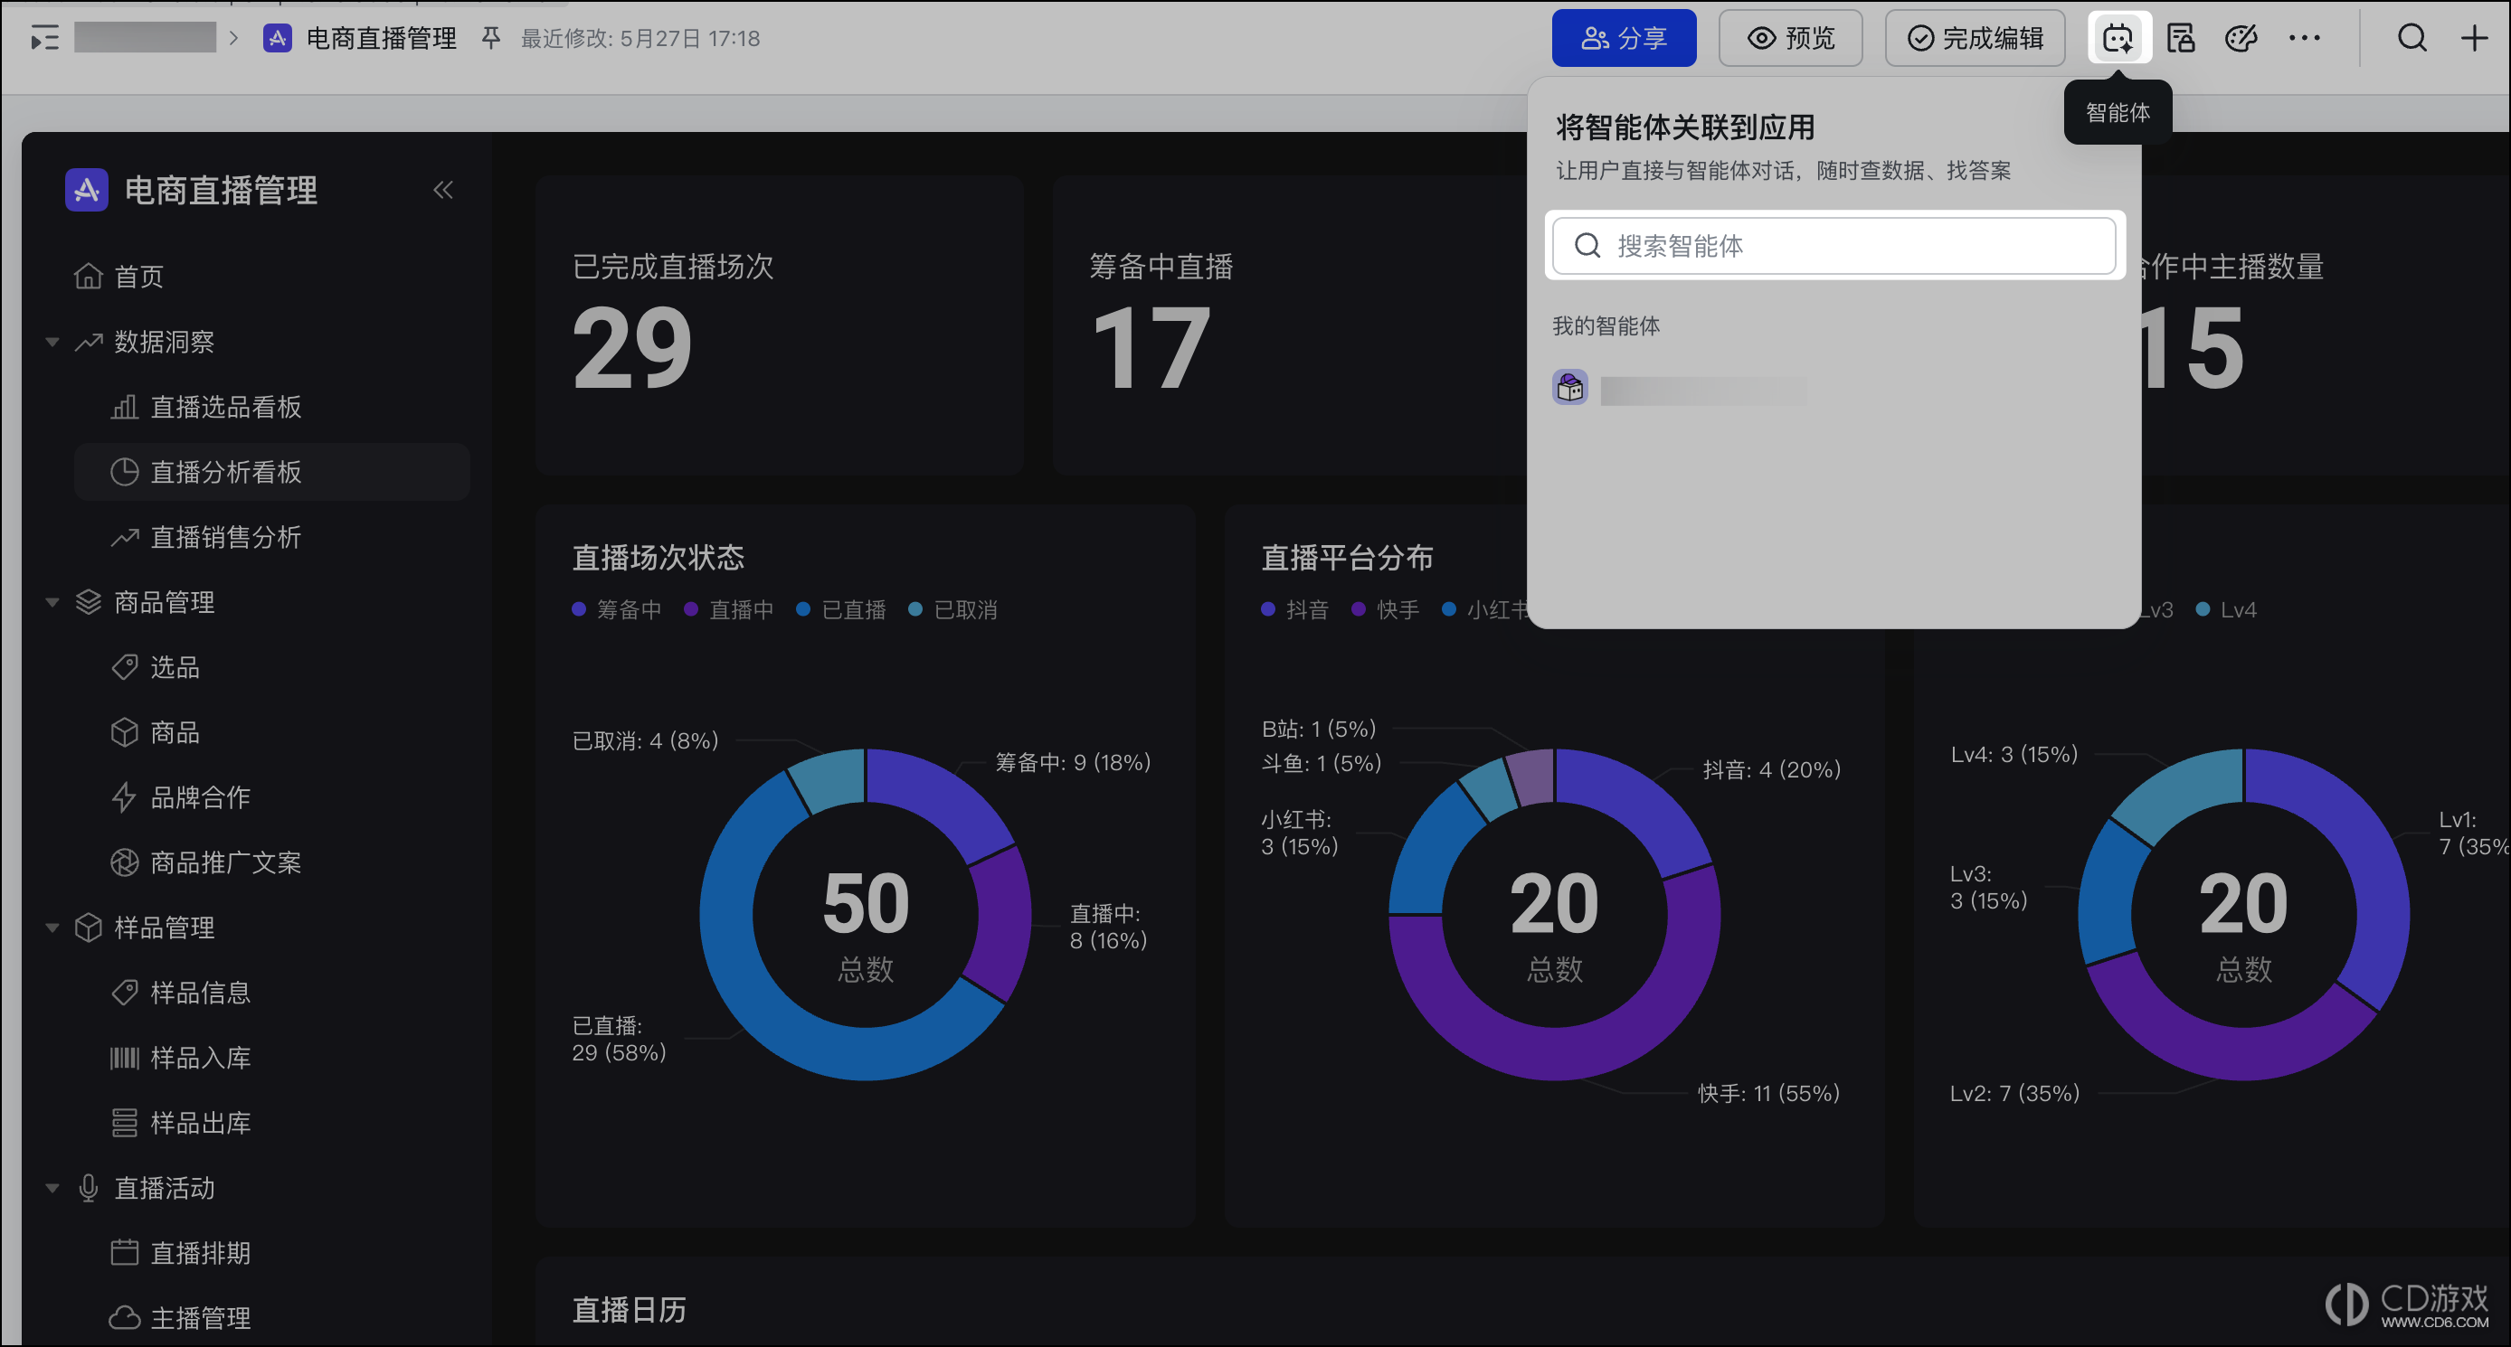Click the agent avatar under 我的智能体
The width and height of the screenshot is (2511, 1347).
(1569, 388)
